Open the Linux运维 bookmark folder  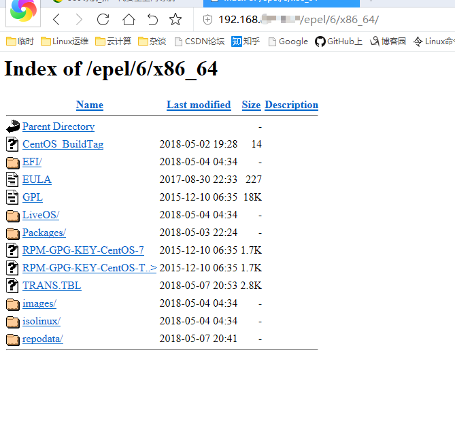(65, 41)
